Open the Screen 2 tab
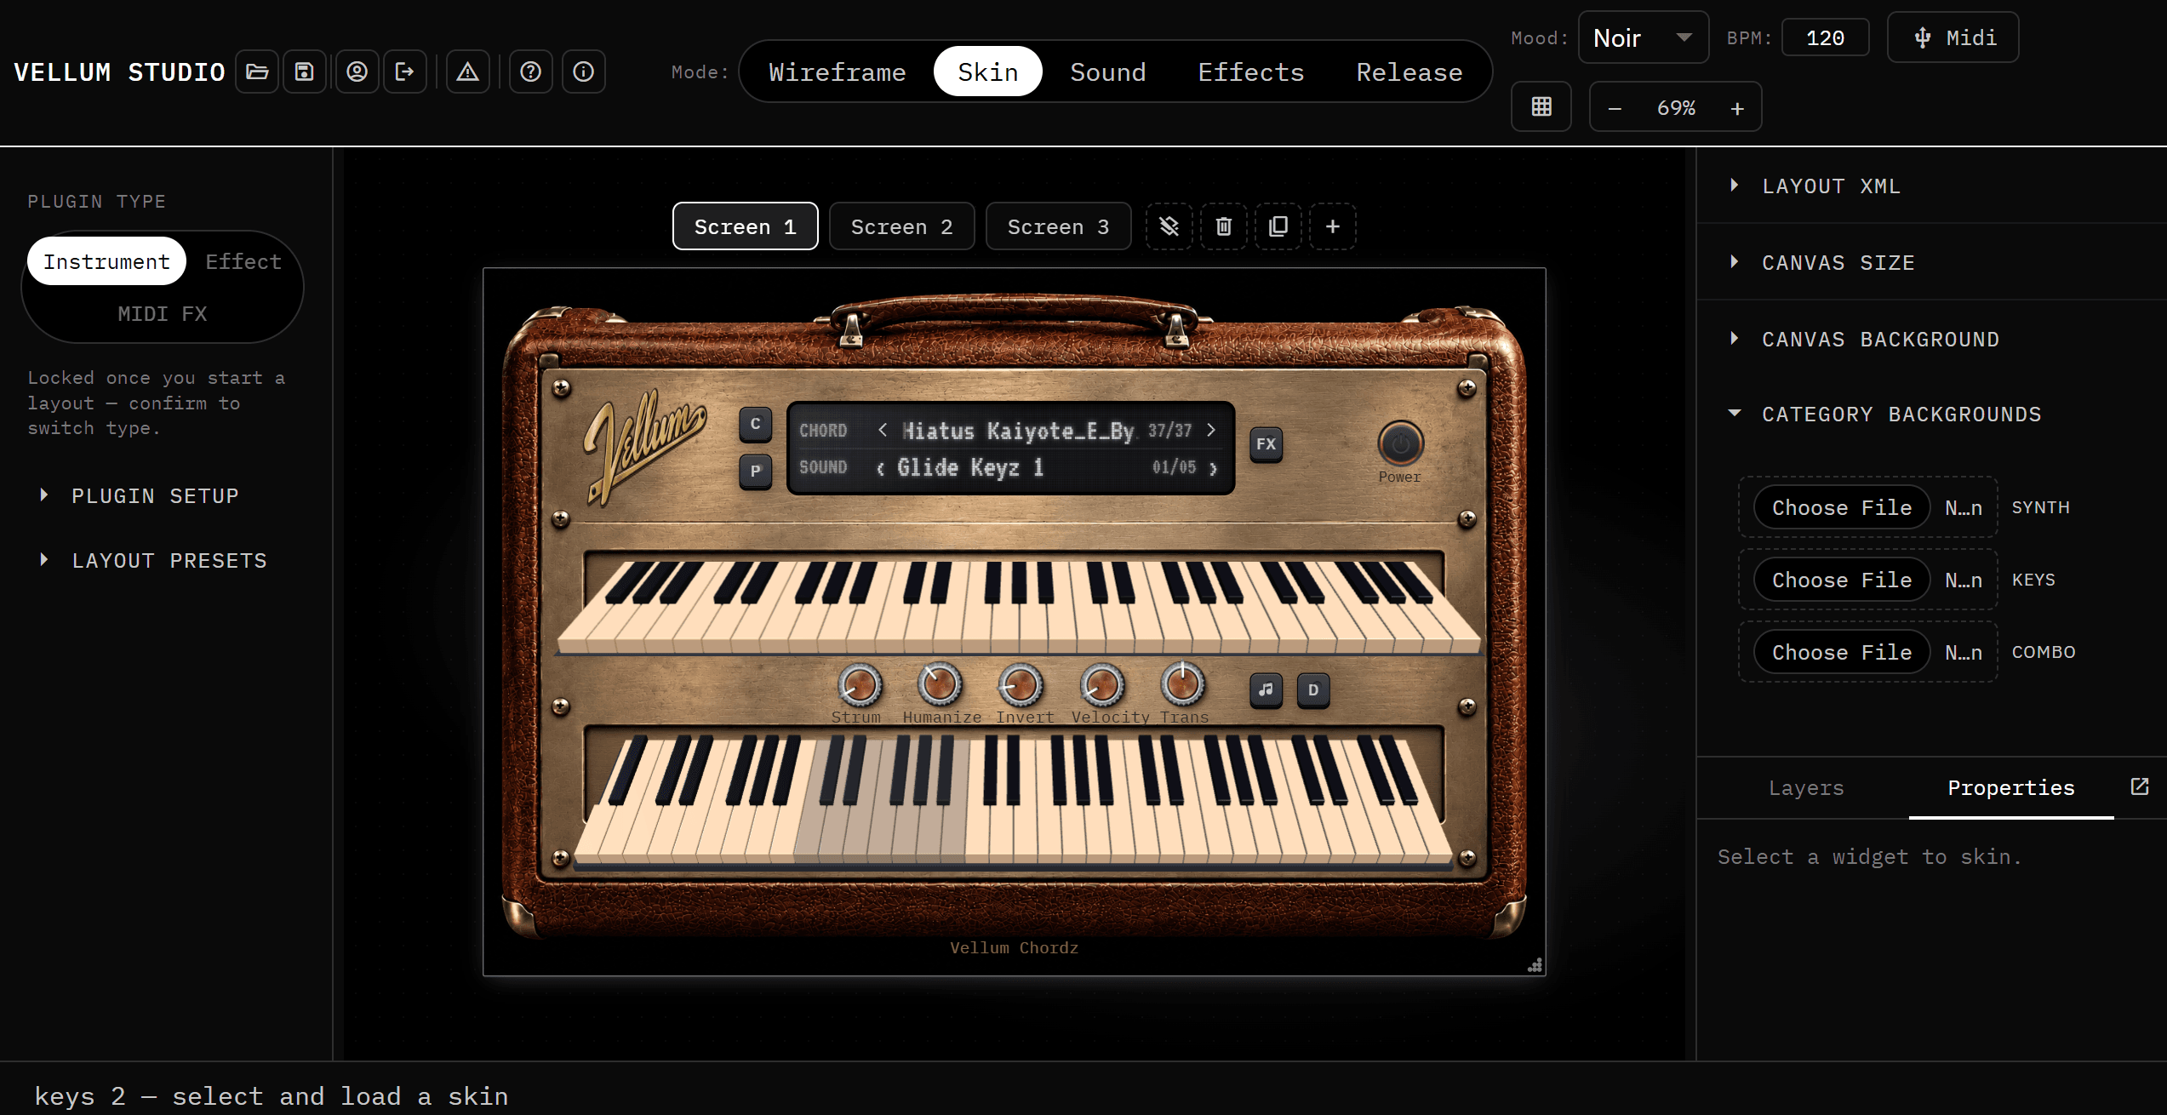Screen dimensions: 2167x1115 tap(902, 226)
